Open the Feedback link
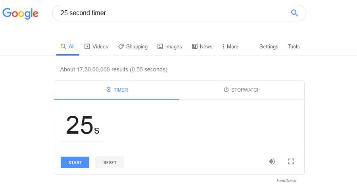The width and height of the screenshot is (357, 186). (x=286, y=180)
